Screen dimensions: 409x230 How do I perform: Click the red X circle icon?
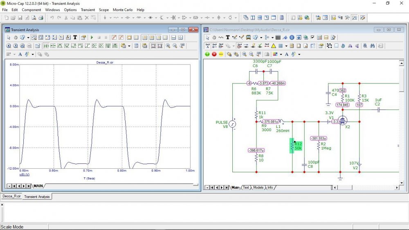click(x=214, y=54)
